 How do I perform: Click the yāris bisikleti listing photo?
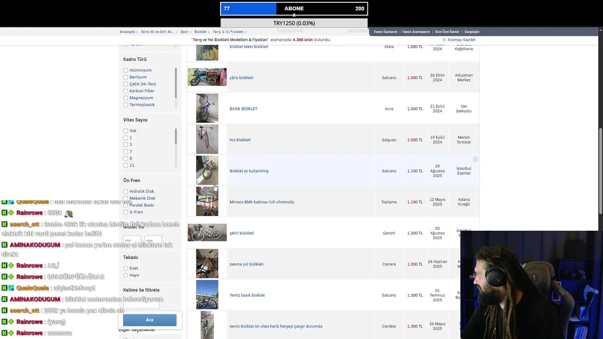207,77
